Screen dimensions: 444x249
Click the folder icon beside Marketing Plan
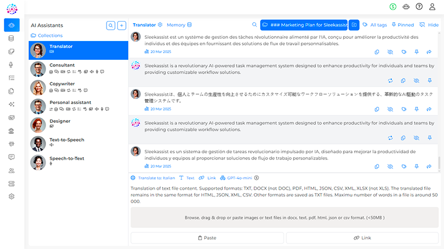[x=354, y=25]
